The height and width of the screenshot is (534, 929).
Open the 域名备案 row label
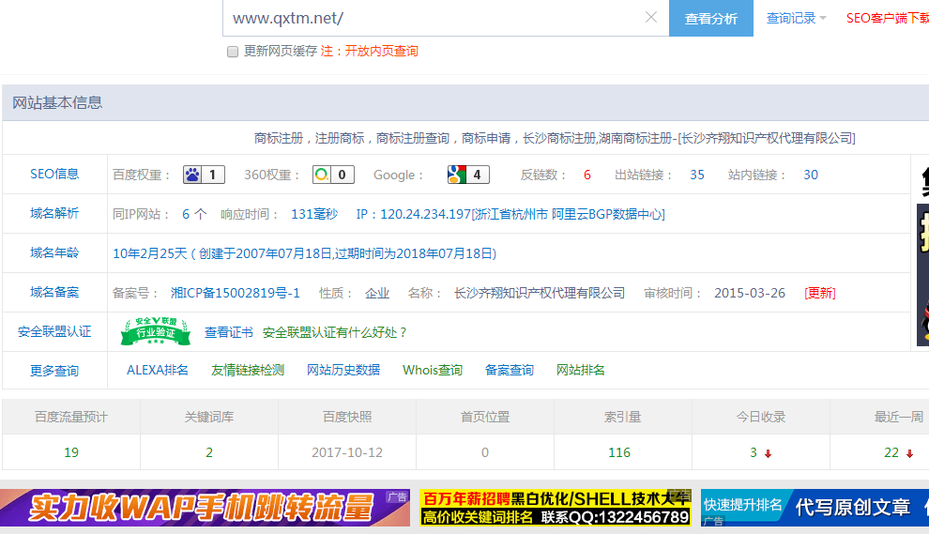(54, 292)
